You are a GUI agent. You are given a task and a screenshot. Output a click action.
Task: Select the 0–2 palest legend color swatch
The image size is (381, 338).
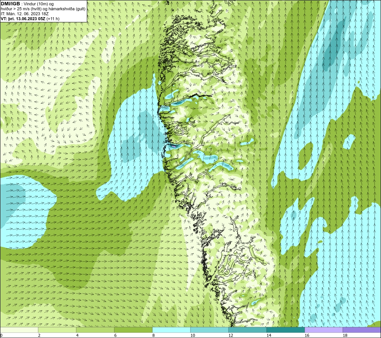(x=19, y=330)
